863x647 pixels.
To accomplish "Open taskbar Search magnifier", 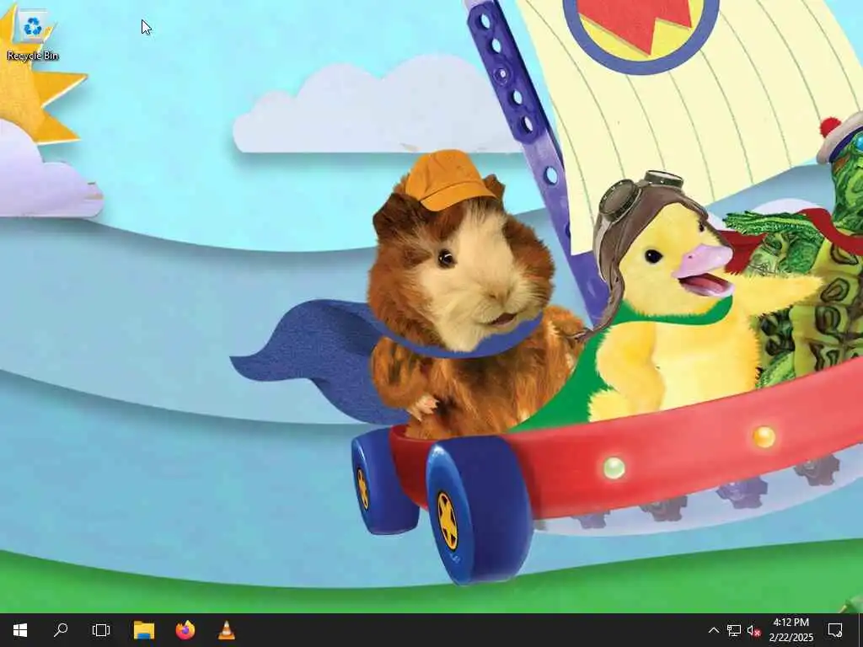I will point(61,630).
